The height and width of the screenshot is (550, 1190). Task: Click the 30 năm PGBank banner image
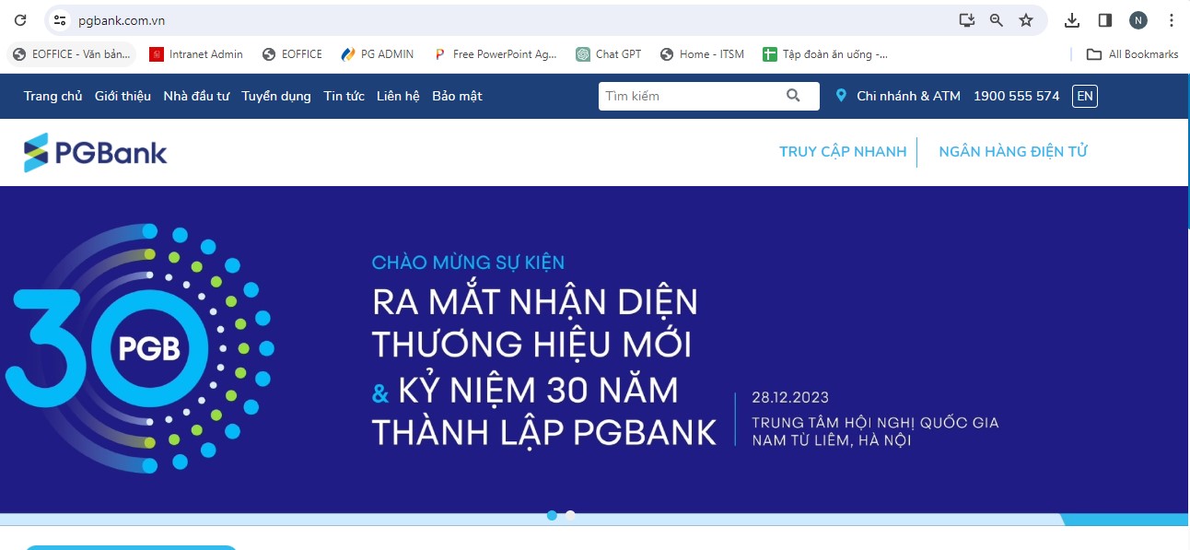tap(594, 349)
